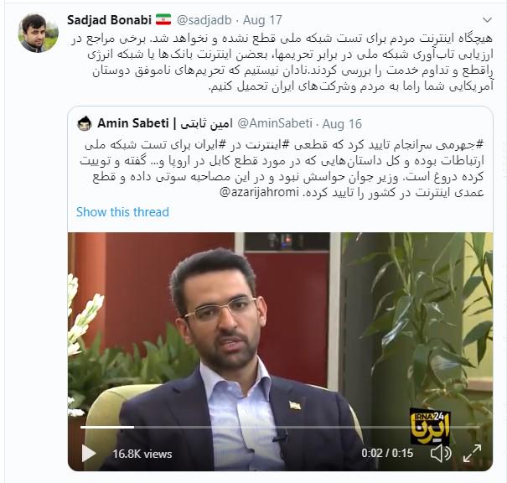Open the quoted tweet's Persian text body
The image size is (507, 483).
click(x=282, y=169)
